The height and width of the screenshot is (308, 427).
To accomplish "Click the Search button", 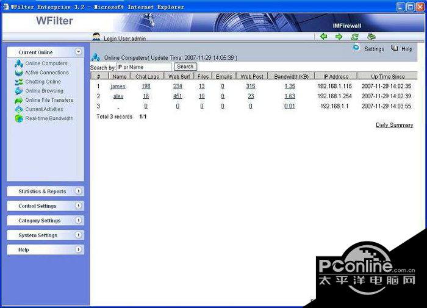I will 185,66.
